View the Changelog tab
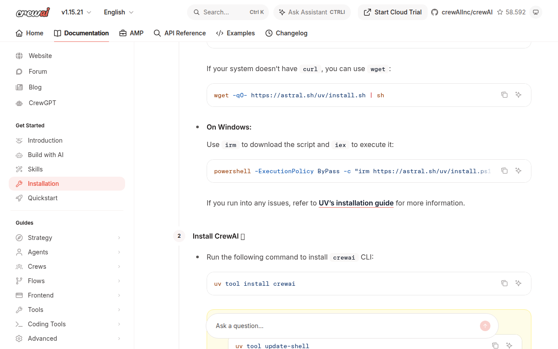 click(286, 33)
